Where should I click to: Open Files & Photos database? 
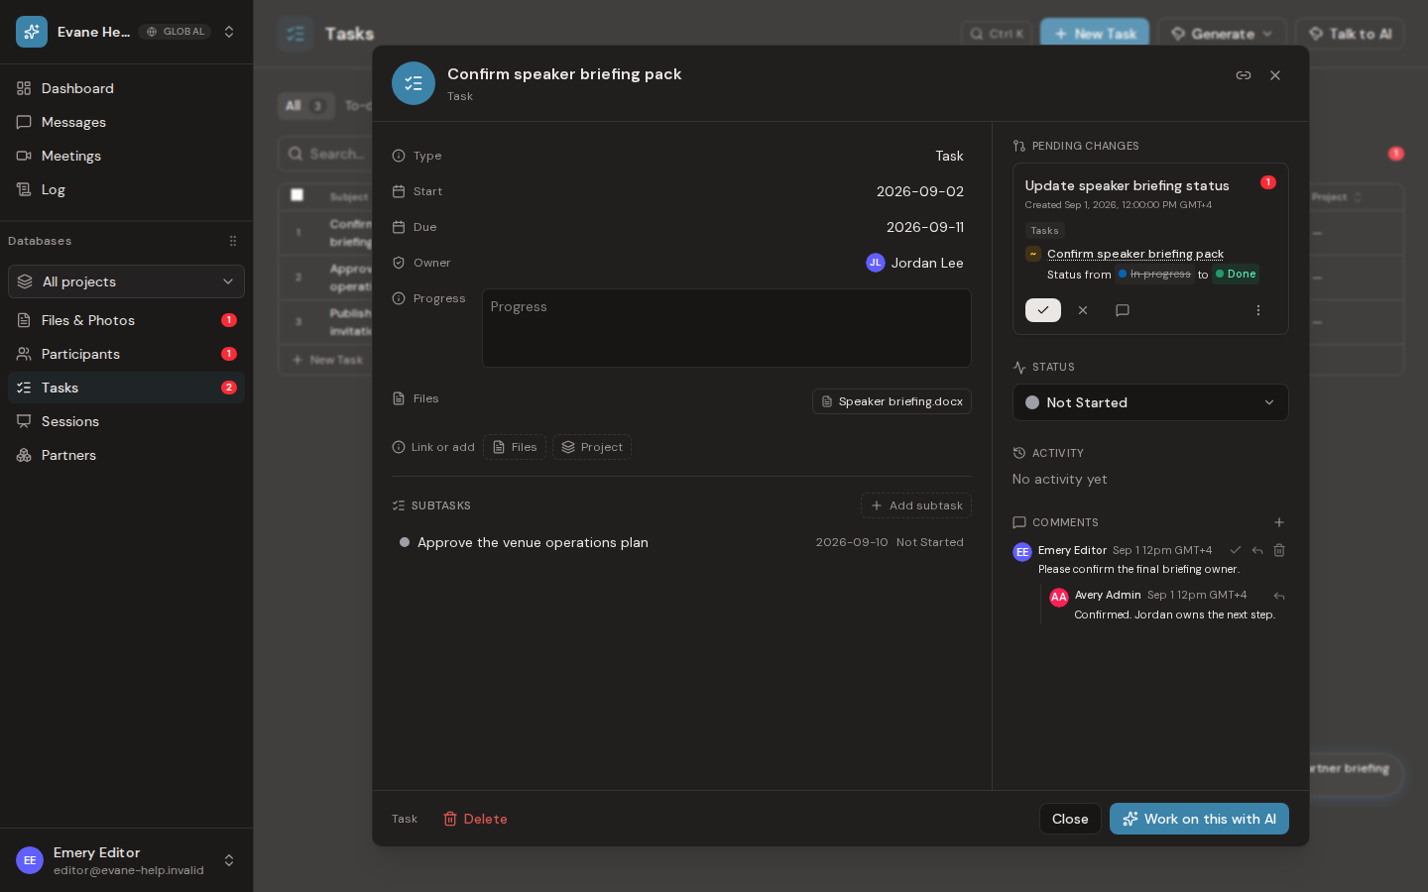click(x=126, y=320)
